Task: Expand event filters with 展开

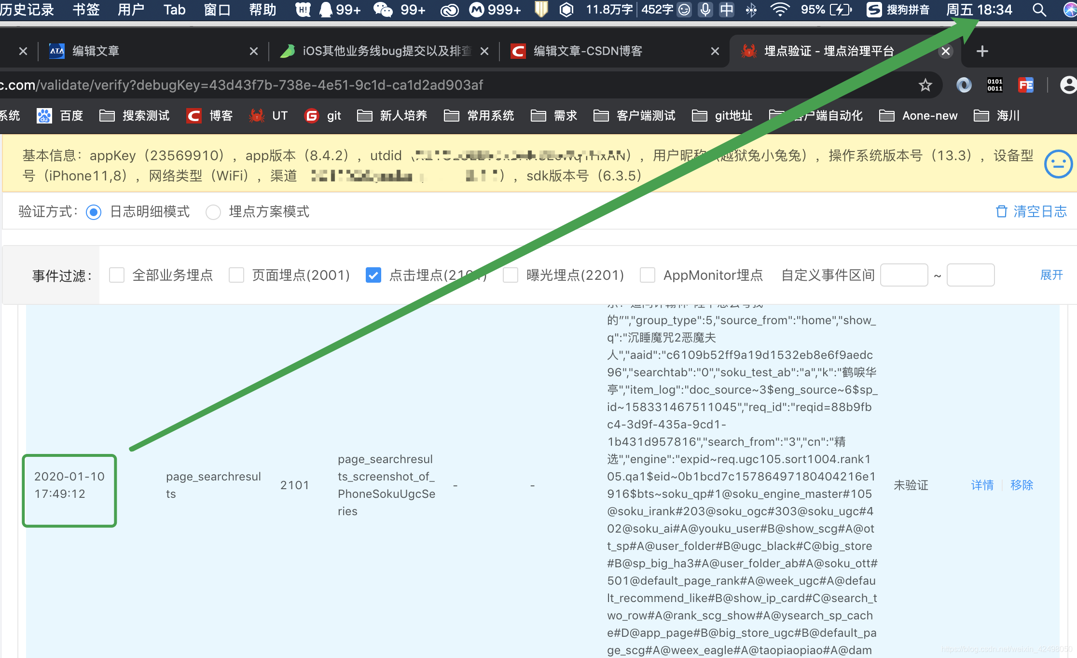Action: (1051, 275)
